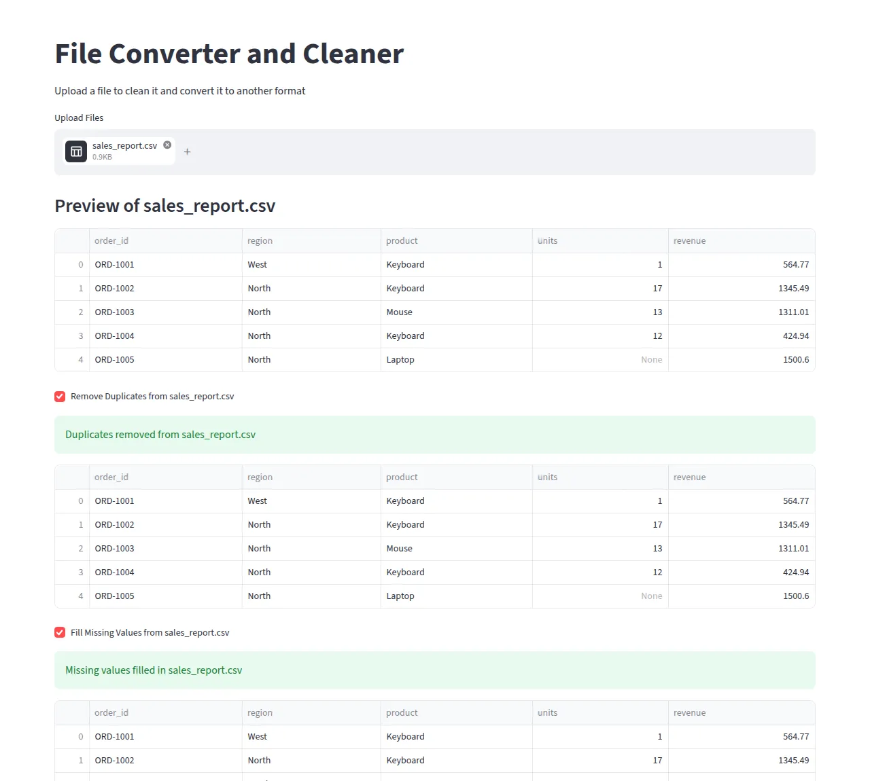This screenshot has width=870, height=781.
Task: Select 564.77 revenue in missing-values-filled table
Action: pos(742,737)
